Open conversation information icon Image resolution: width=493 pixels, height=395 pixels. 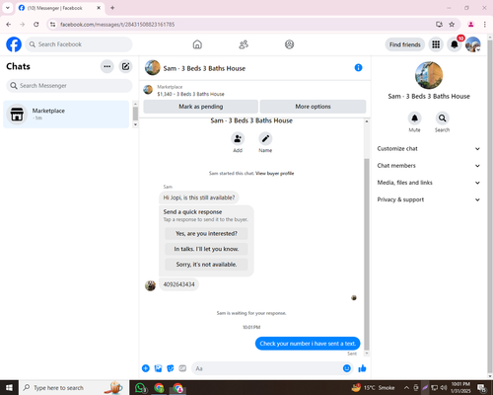click(358, 67)
